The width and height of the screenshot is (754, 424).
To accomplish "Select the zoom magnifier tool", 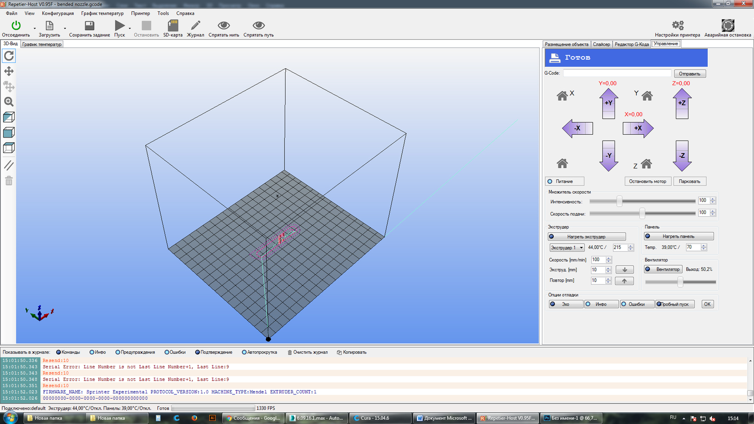I will pyautogui.click(x=9, y=102).
